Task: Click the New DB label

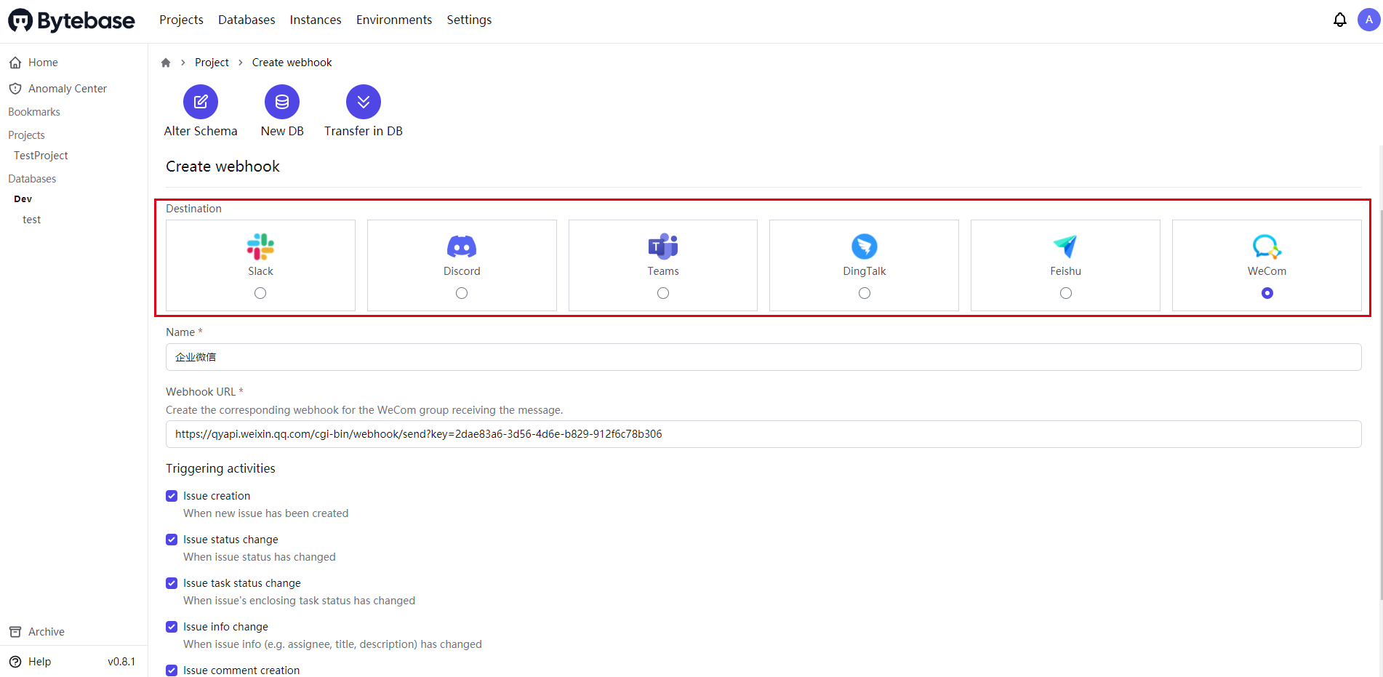Action: click(282, 131)
